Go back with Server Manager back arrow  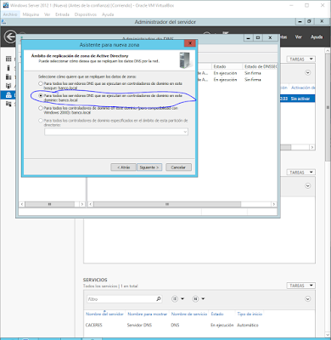click(x=10, y=37)
